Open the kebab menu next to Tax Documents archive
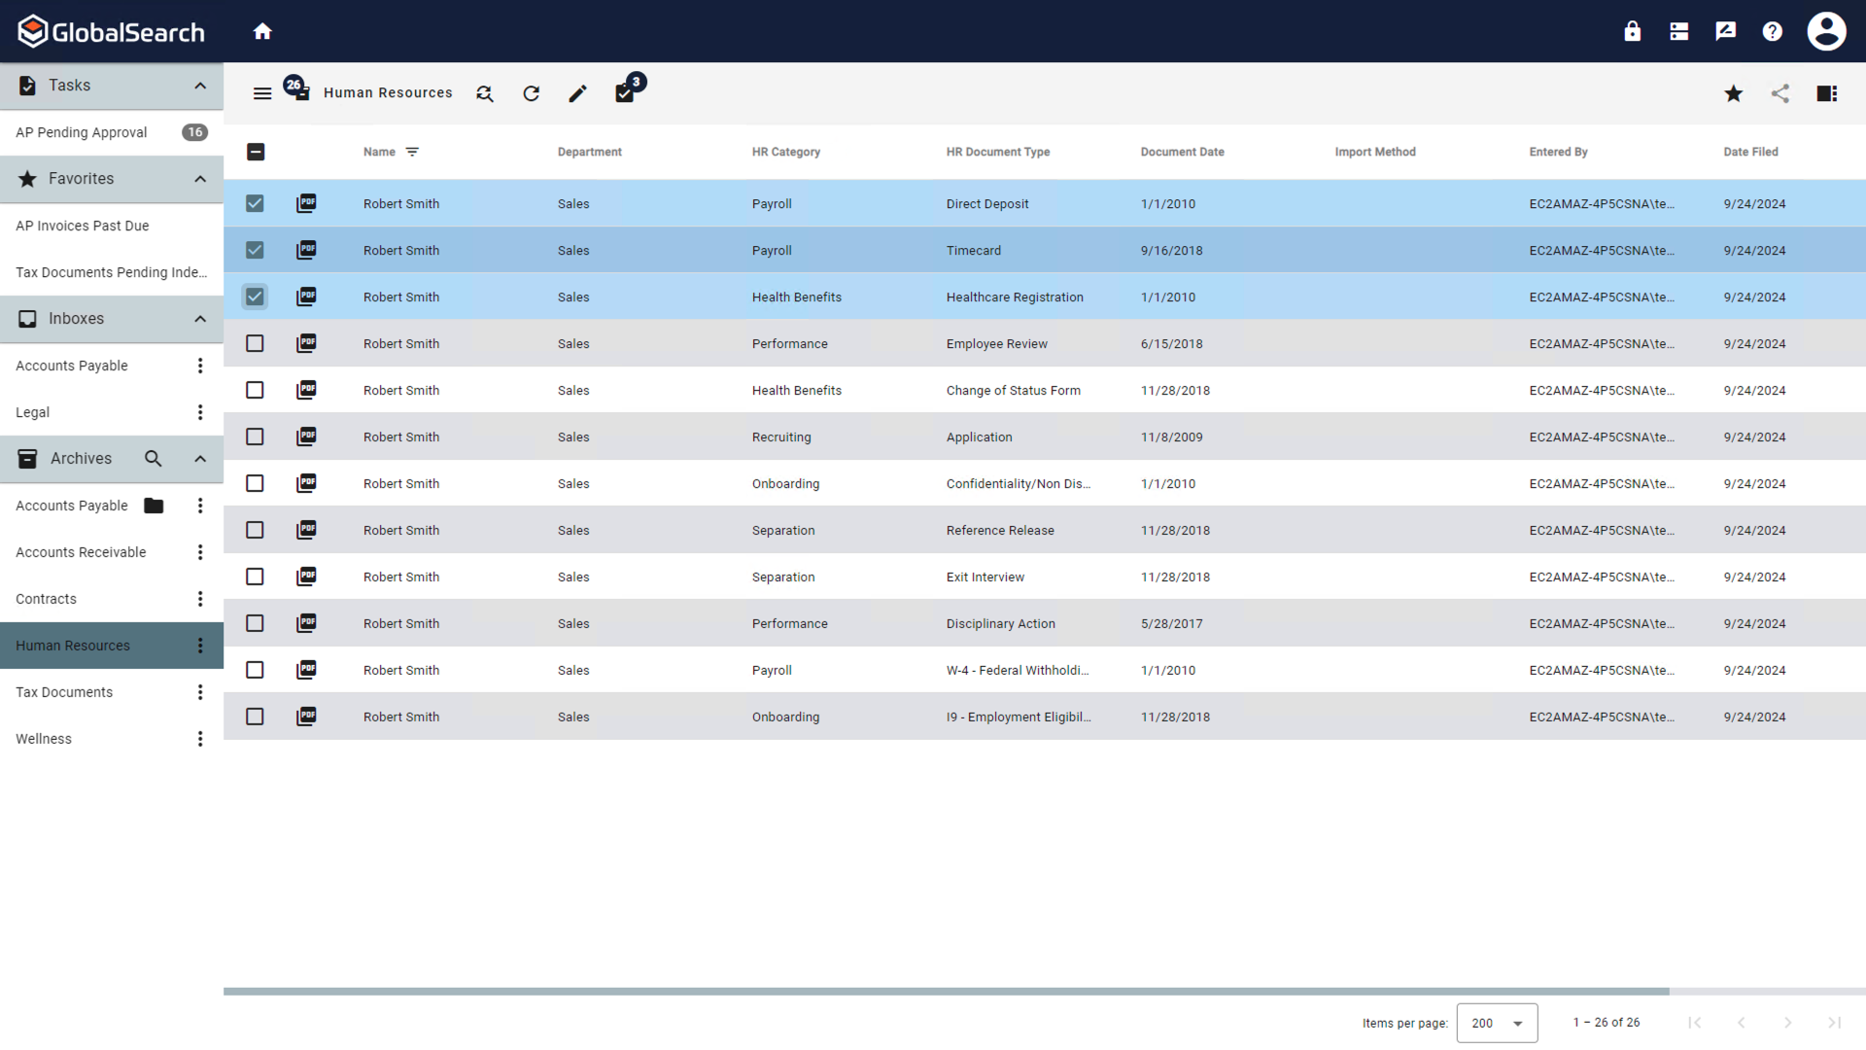 [x=199, y=692]
